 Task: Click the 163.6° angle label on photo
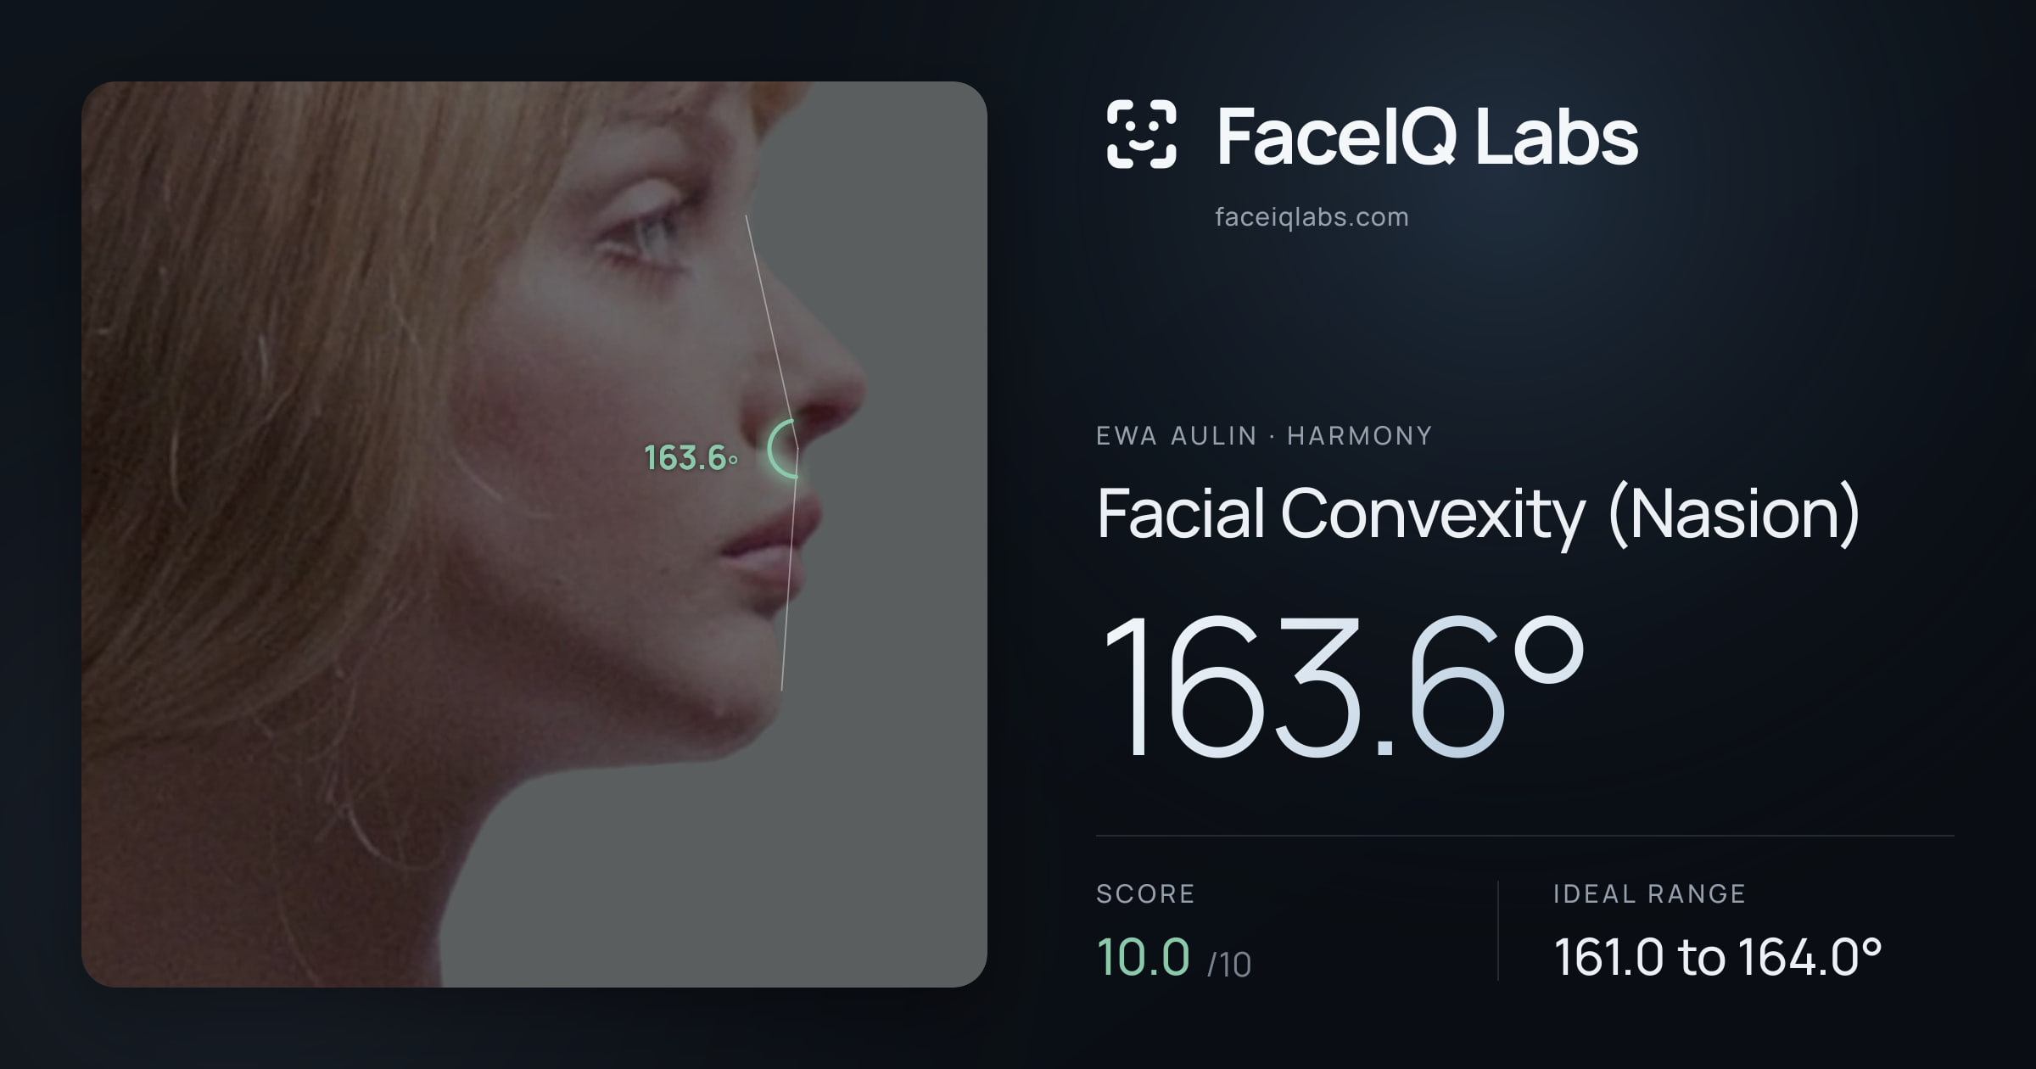pos(691,458)
